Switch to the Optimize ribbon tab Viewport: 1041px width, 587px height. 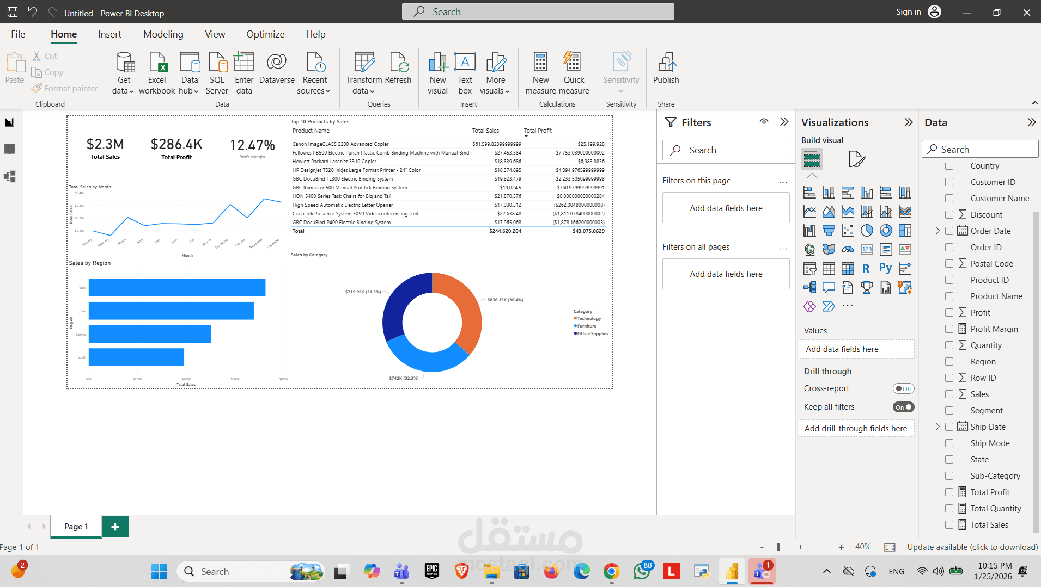(x=265, y=34)
